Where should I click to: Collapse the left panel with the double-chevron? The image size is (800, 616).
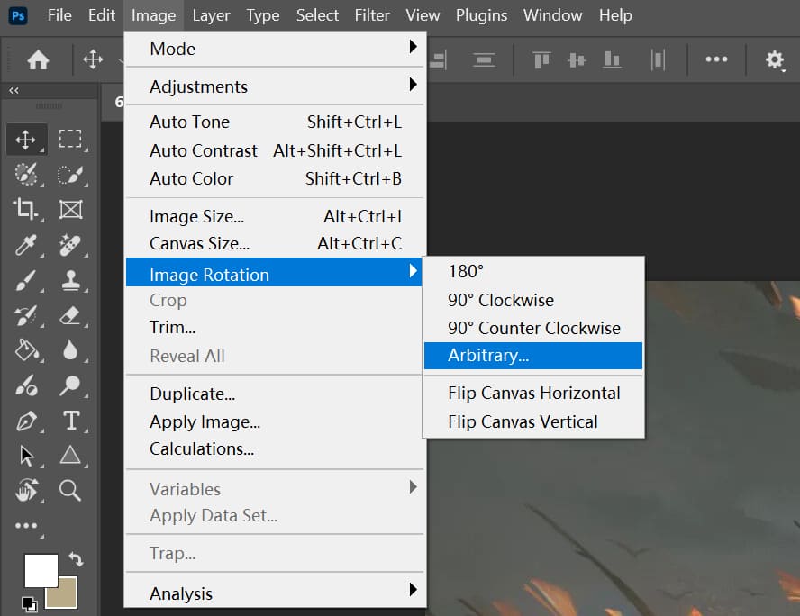14,90
